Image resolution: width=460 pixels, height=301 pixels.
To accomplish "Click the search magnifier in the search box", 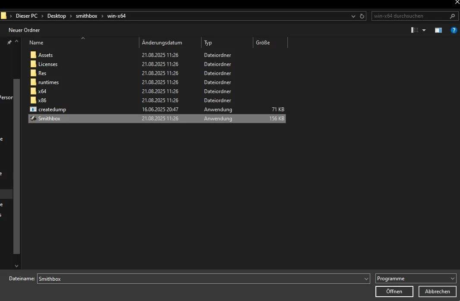I will click(x=452, y=16).
